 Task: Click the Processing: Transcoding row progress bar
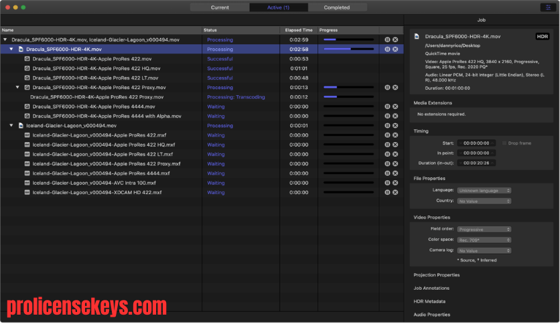(x=348, y=96)
